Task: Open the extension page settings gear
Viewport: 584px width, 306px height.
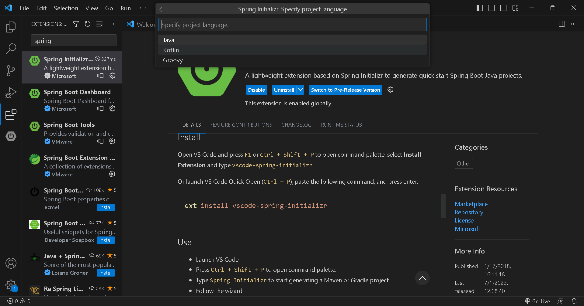Action: pos(390,90)
